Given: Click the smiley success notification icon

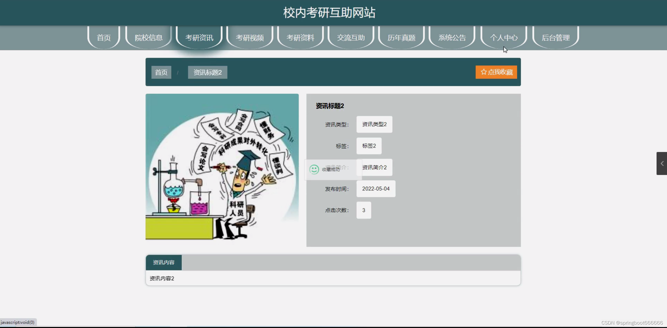Looking at the screenshot, I should [314, 169].
